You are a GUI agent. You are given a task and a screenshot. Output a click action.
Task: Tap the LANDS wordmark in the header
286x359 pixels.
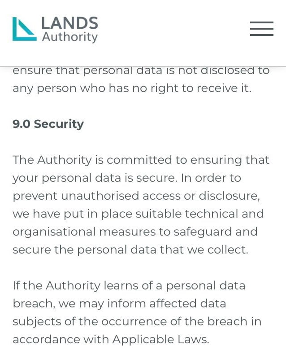click(x=69, y=23)
